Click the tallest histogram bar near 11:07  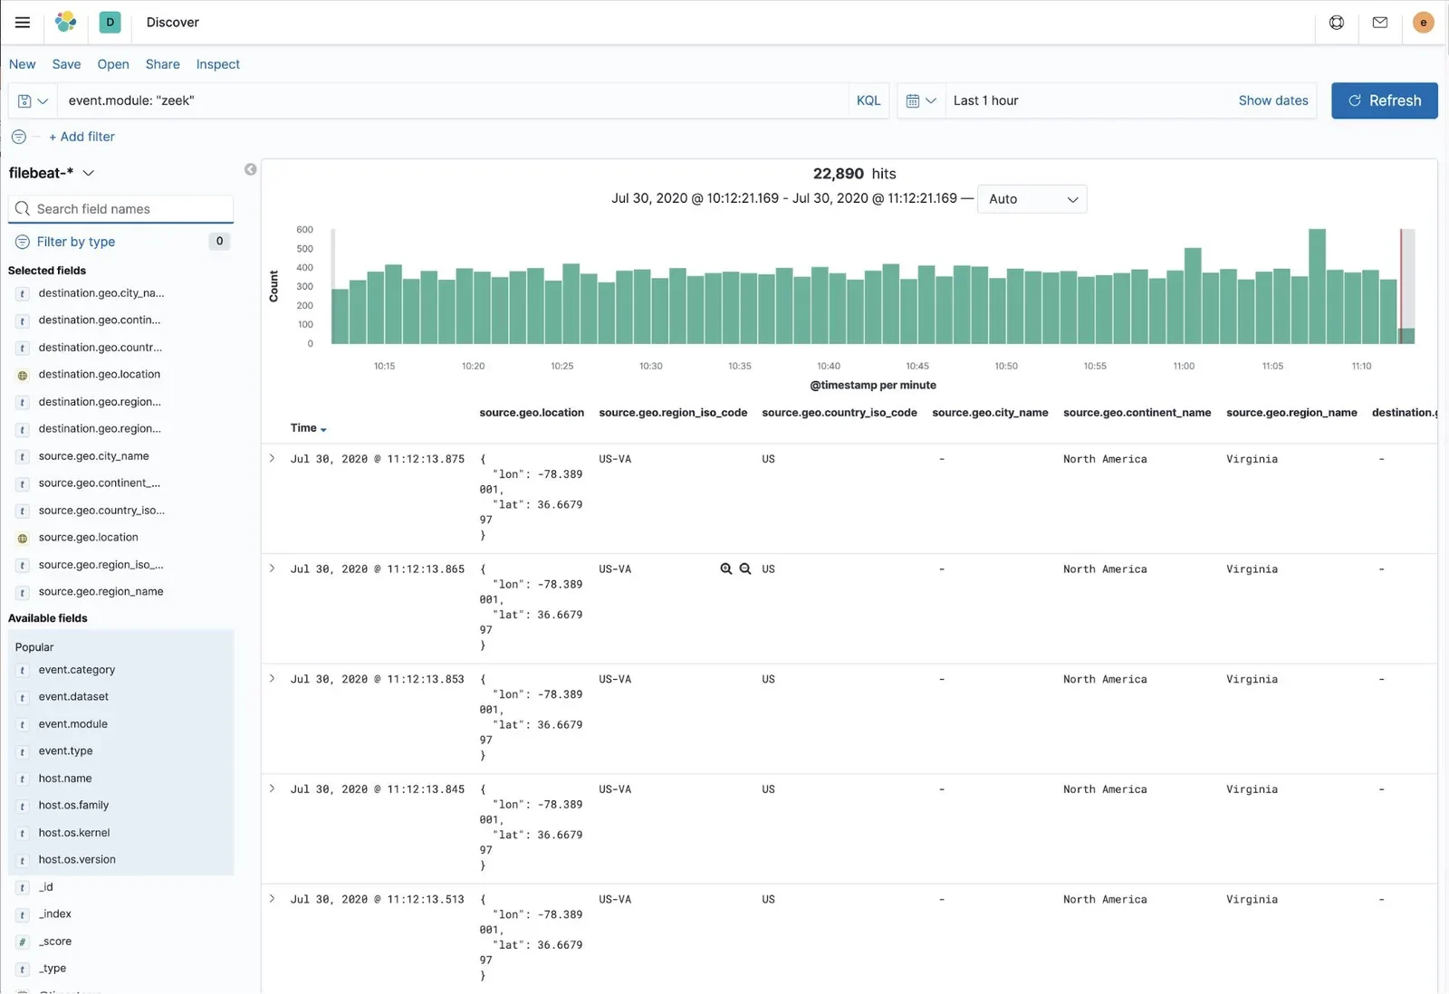tap(1318, 286)
